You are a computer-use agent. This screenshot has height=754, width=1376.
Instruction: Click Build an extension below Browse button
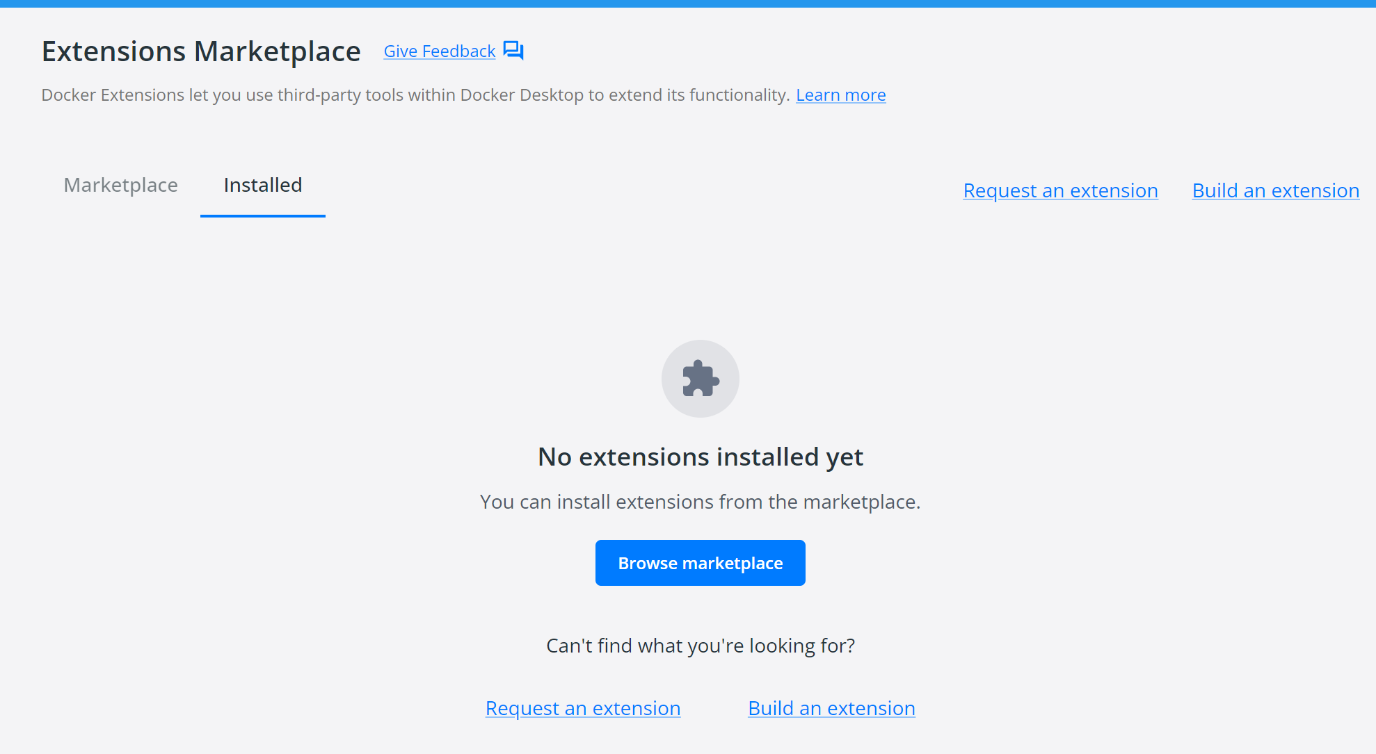pyautogui.click(x=831, y=708)
